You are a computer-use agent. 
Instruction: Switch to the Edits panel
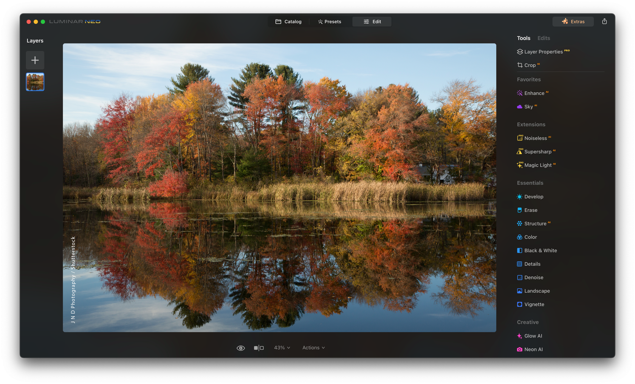tap(544, 38)
